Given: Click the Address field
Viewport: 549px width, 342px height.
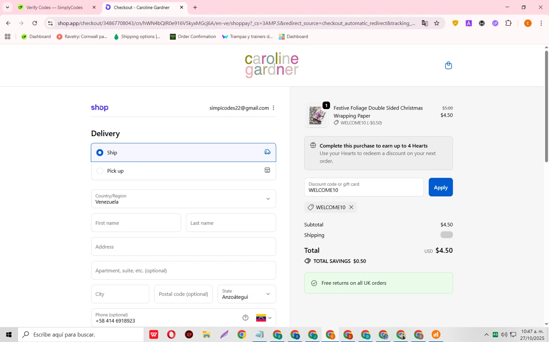Looking at the screenshot, I should tap(183, 247).
